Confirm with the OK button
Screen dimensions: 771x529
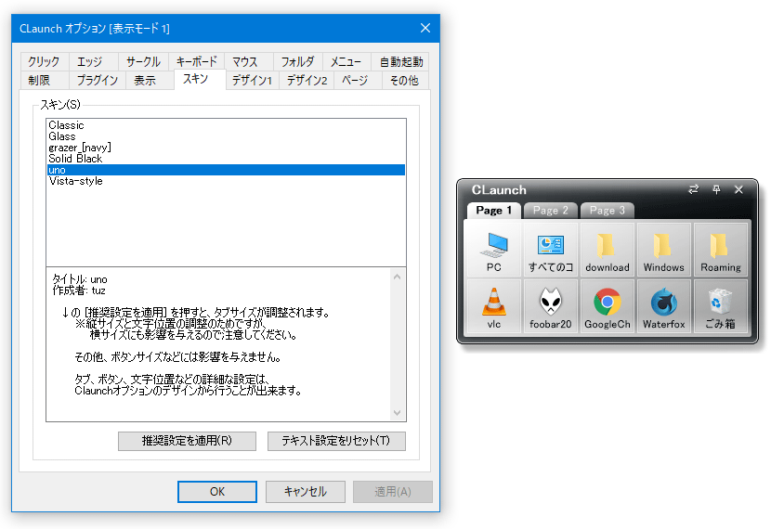click(217, 492)
